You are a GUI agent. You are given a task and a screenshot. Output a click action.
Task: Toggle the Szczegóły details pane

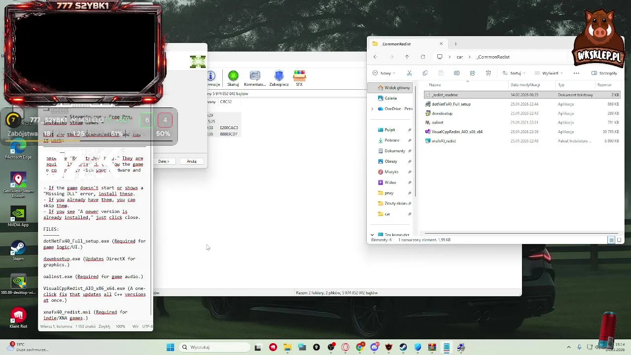click(x=604, y=73)
